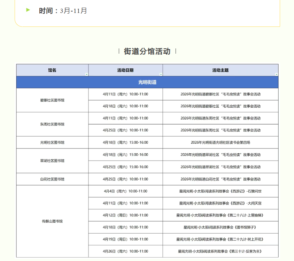Select the 传麒山图书馆 cell
Image resolution: width=294 pixels, height=261 pixels.
52,221
